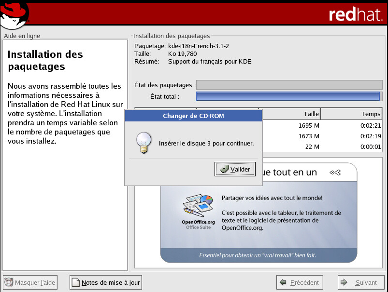Click the right arrow icon on Suivant
The image size is (388, 292).
tap(345, 283)
